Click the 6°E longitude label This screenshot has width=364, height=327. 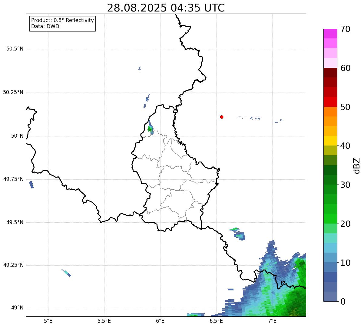coord(160,321)
